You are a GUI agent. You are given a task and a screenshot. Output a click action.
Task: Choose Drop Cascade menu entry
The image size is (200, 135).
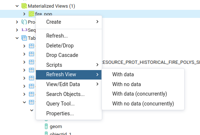[x=69, y=55]
